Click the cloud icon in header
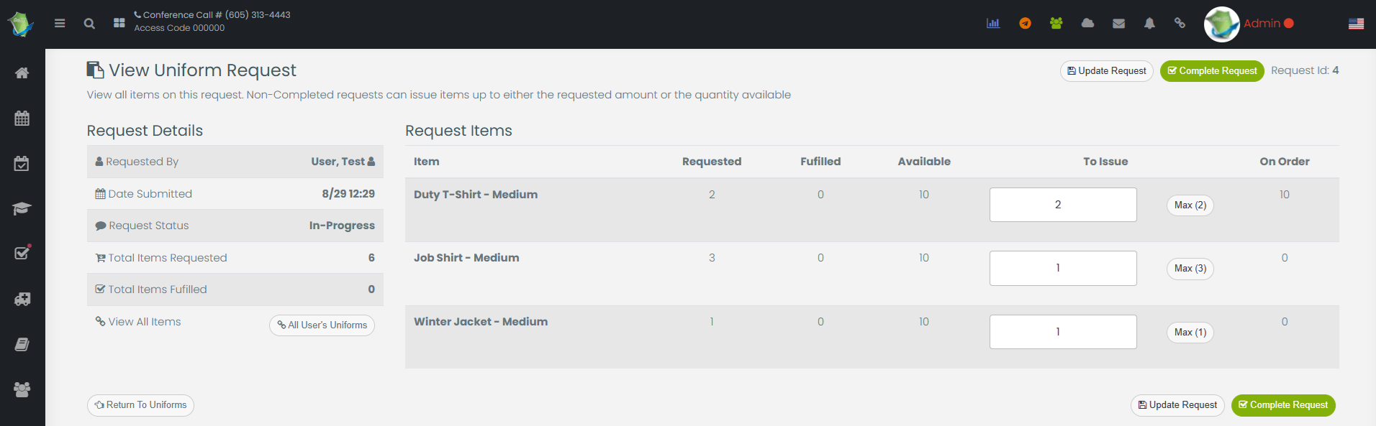This screenshot has width=1376, height=426. [1087, 23]
